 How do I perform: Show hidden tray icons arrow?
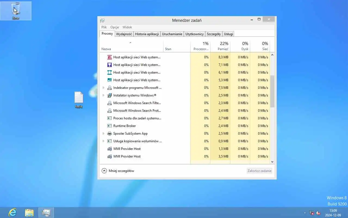click(305, 213)
